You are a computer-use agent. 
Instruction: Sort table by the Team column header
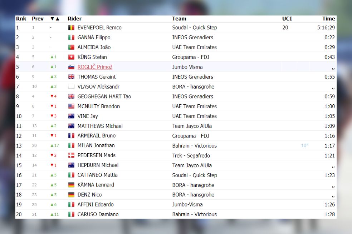pos(179,19)
